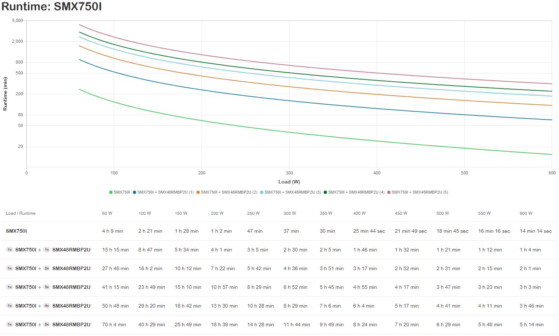Click the Runtime (min) axis title
The image size is (559, 336).
click(x=5, y=94)
